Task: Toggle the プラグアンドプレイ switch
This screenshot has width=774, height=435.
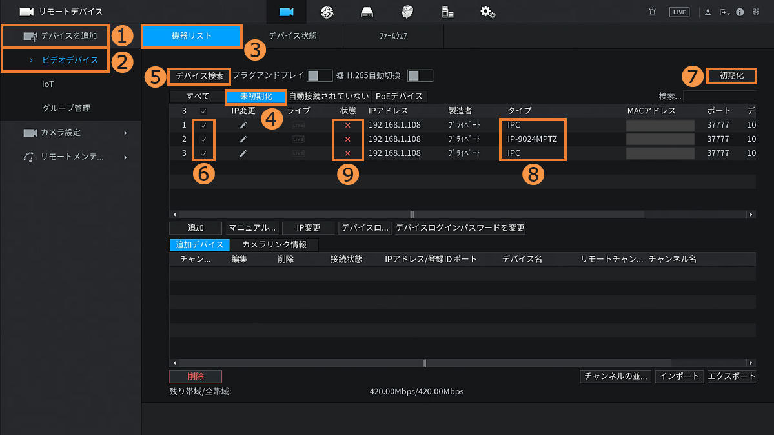Action: pos(320,75)
